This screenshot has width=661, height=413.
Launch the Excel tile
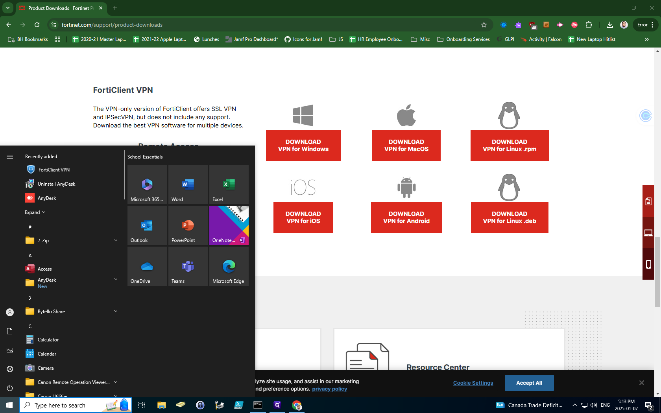229,184
